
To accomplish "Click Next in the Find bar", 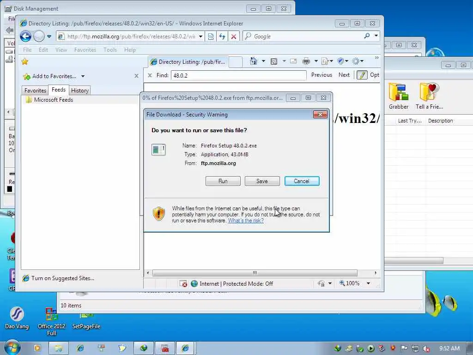I will click(344, 75).
